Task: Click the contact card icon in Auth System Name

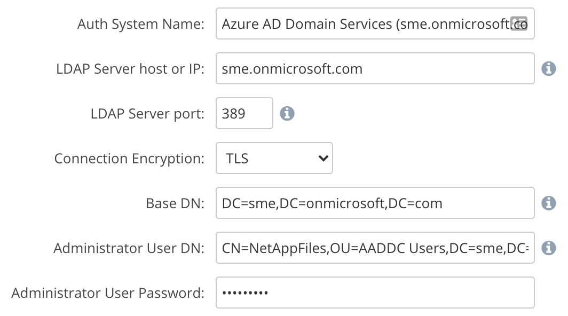Action: pos(518,23)
